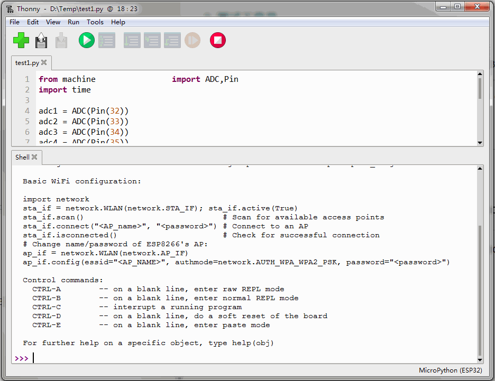Click the 'For further help' shell line
Image resolution: width=495 pixels, height=381 pixels.
click(148, 343)
